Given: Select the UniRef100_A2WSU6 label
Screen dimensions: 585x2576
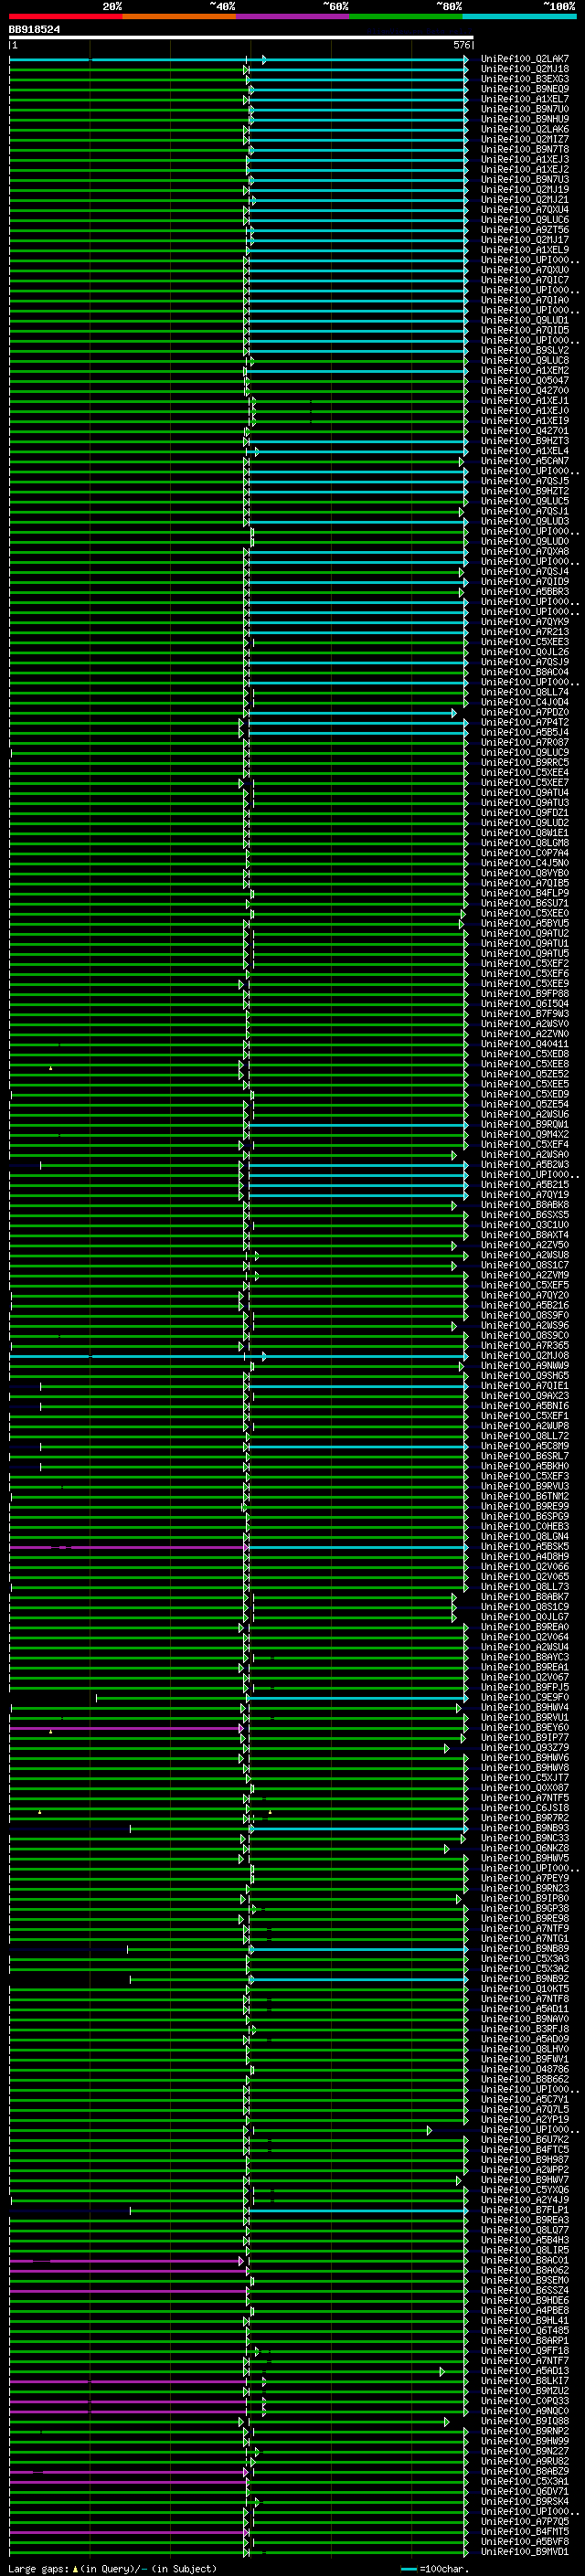Looking at the screenshot, I should [525, 1114].
